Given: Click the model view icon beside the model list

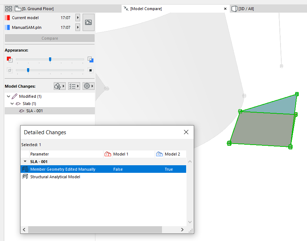Looking at the screenshot, I should pos(88,22).
